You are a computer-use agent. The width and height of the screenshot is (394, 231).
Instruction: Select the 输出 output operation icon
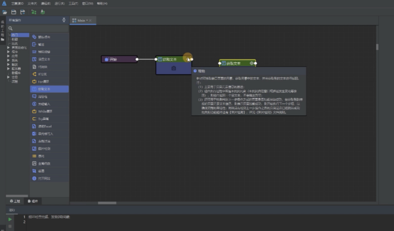click(x=34, y=44)
